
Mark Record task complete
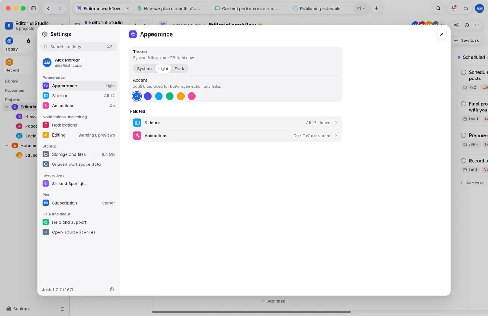(x=464, y=161)
